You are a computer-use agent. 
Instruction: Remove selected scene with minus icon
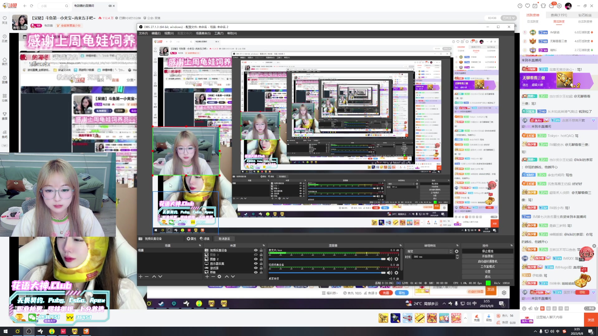tap(147, 276)
